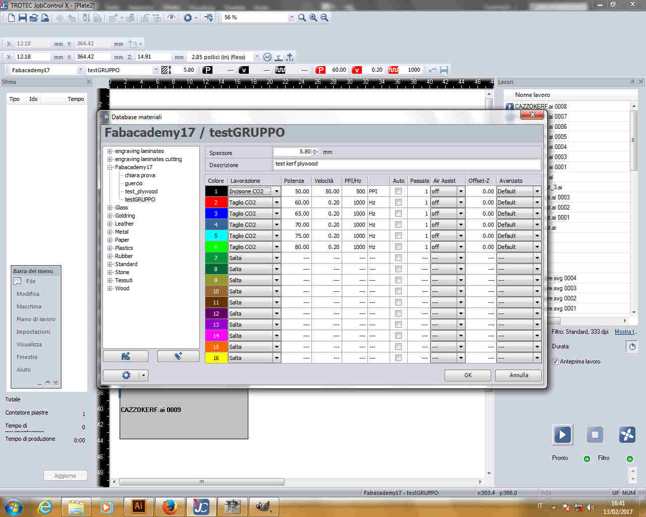Toggle Auto checkbox for color 16 row
This screenshot has width=646, height=517.
[398, 358]
